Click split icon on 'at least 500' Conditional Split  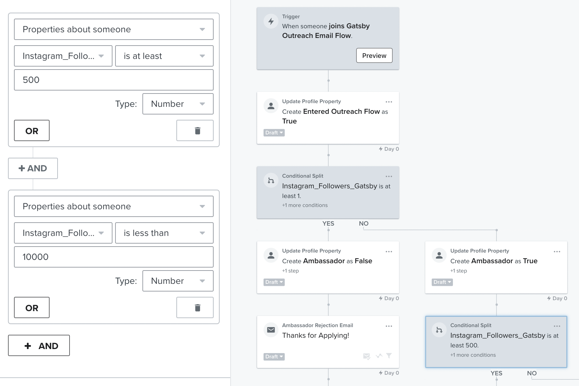pyautogui.click(x=439, y=330)
